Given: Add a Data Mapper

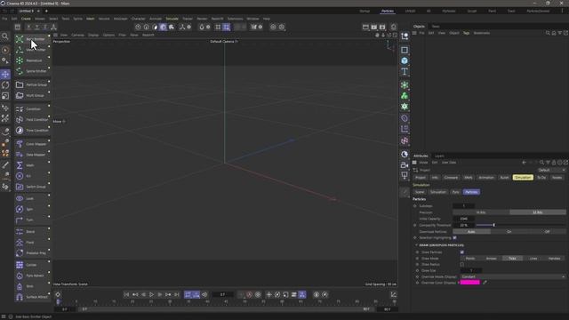Looking at the screenshot, I should 32,155.
